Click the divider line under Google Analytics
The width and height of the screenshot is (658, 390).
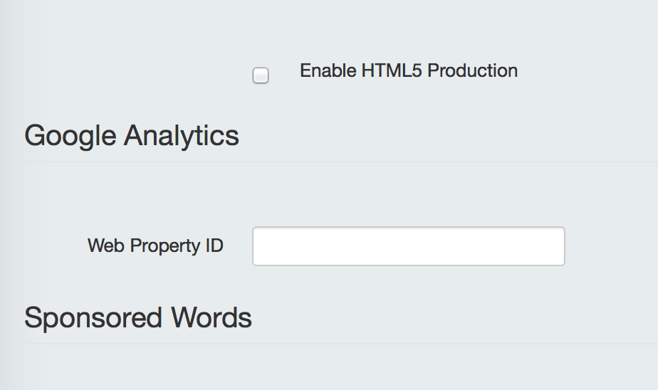(341, 162)
